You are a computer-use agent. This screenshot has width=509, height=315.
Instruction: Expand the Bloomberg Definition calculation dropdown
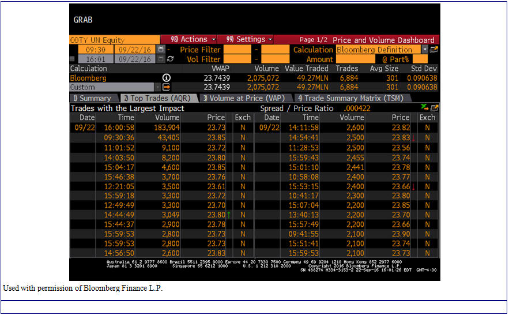425,50
